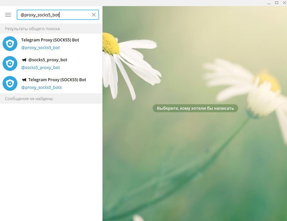Select the blue @socks5_proxy_bot username link
287x221 pixels.
pyautogui.click(x=40, y=68)
